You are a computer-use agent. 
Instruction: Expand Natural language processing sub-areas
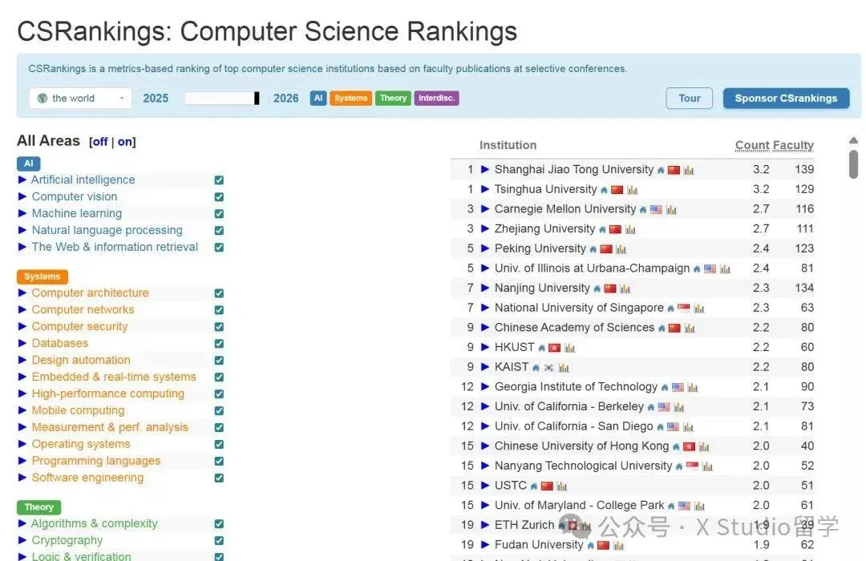coord(22,230)
